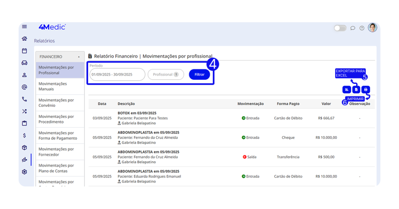Viewport: 399px width, 209px height.
Task: Open the calendar icon in sidebar
Action: [x=25, y=51]
